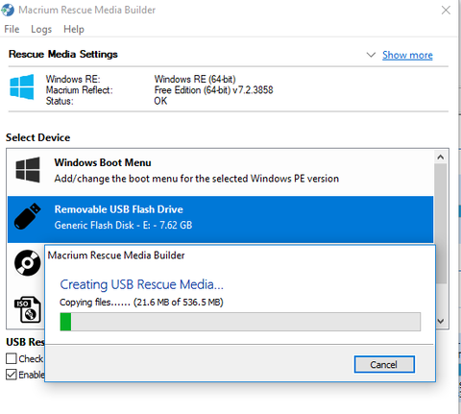Viewport: 461px width, 414px height.
Task: Click the USB flash drive icon
Action: 28,216
